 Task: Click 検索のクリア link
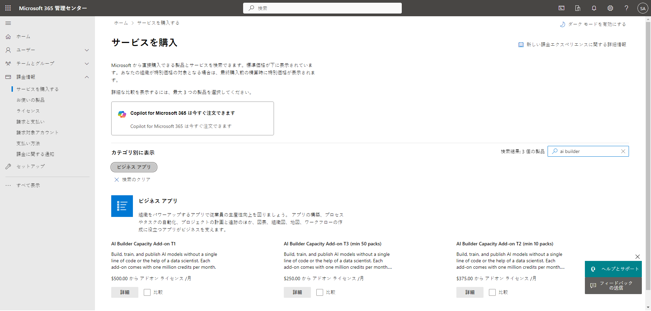136,180
